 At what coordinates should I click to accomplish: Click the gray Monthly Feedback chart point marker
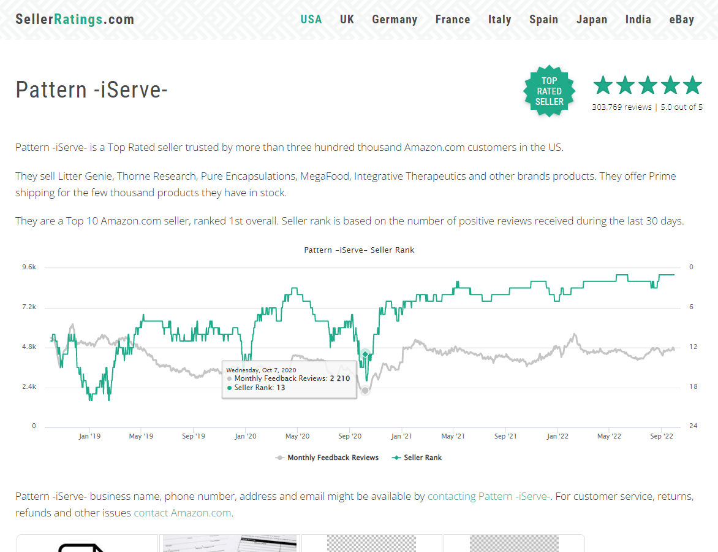[365, 390]
